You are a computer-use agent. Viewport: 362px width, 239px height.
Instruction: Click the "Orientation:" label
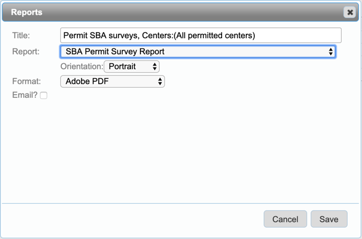tap(82, 66)
